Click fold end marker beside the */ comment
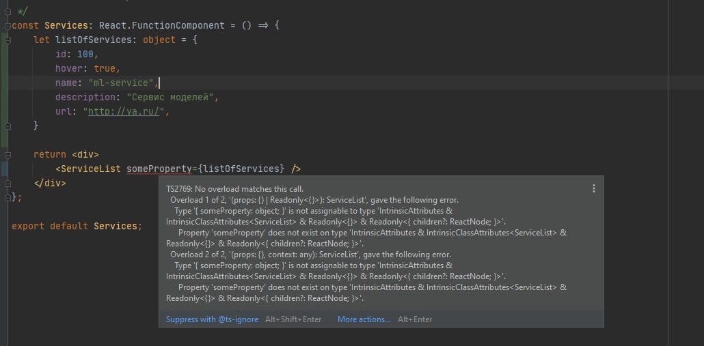Screen dimensions: 704x346 8,11
